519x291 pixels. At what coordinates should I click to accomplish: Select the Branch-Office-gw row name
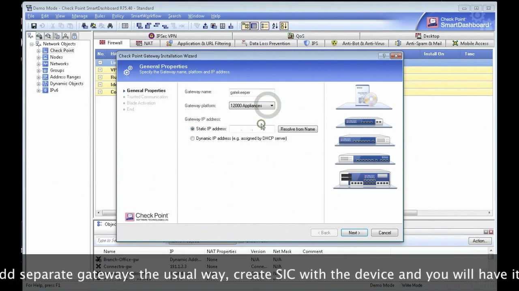pyautogui.click(x=121, y=259)
